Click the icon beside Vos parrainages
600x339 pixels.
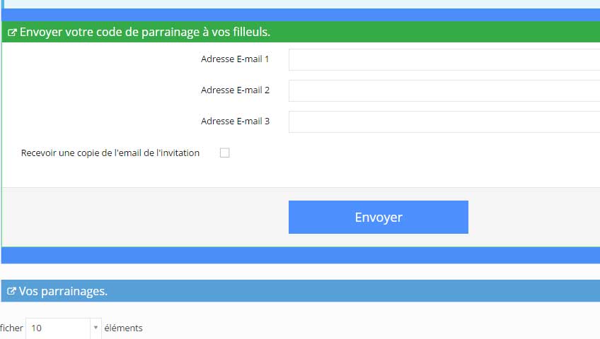tap(11, 291)
